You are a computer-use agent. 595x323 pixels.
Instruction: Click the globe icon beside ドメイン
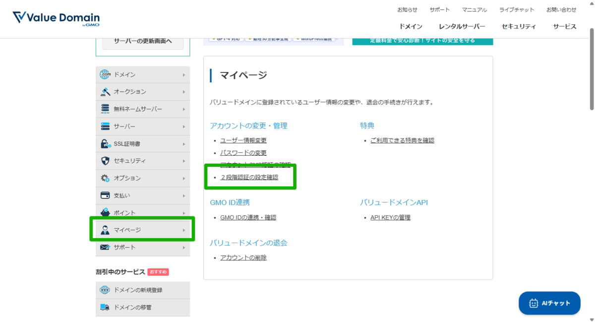click(x=105, y=74)
